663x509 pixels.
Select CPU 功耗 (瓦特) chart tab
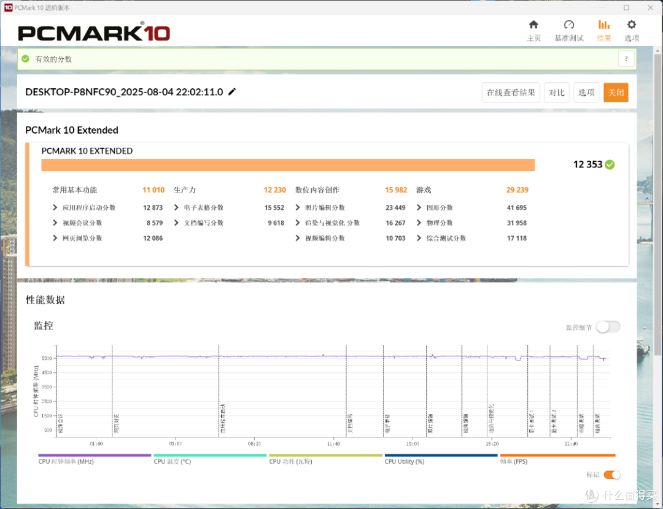pos(325,459)
